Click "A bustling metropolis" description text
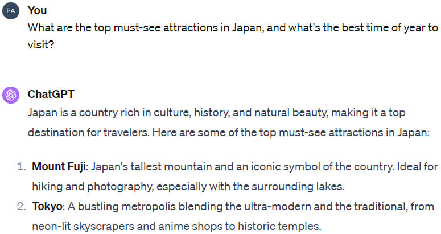The image size is (441, 234). [122, 207]
